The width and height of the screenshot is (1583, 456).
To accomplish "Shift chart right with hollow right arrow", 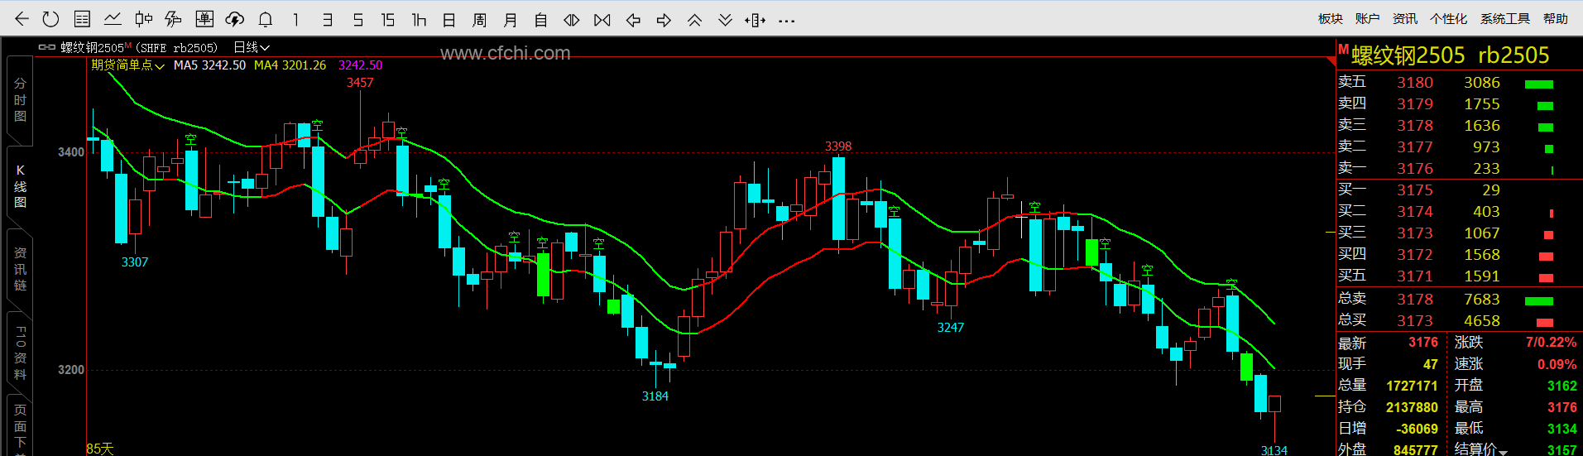I will (x=664, y=19).
